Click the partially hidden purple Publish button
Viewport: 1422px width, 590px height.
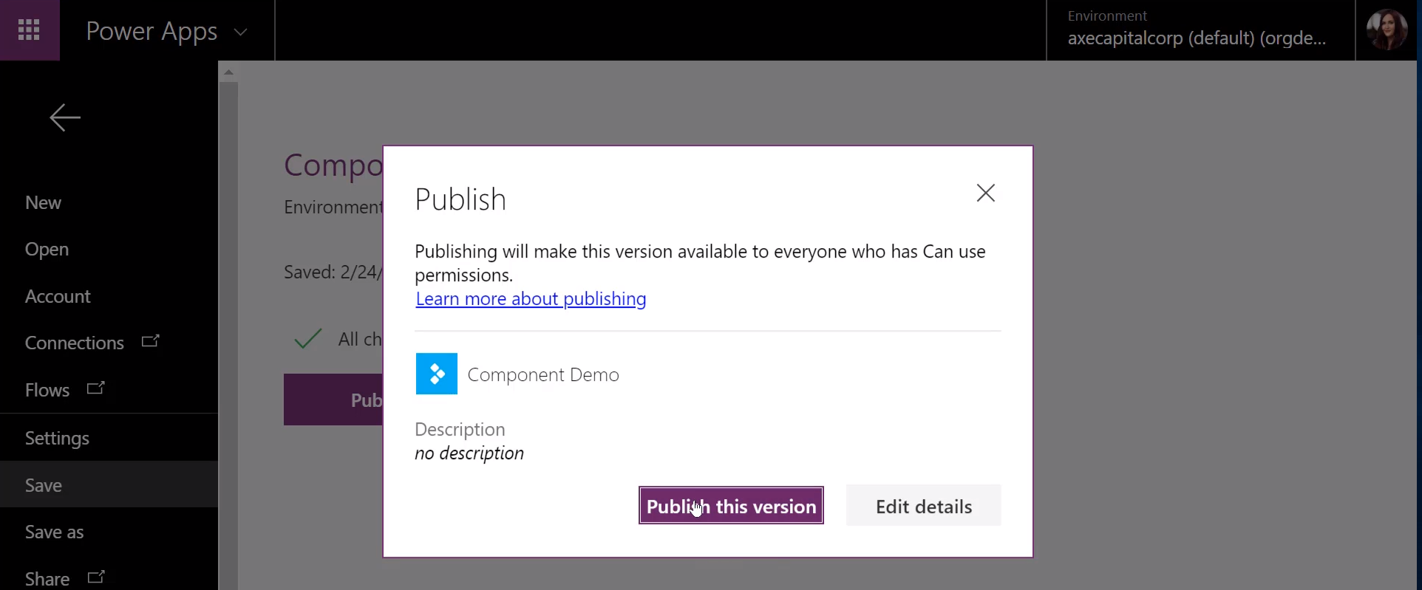[333, 399]
